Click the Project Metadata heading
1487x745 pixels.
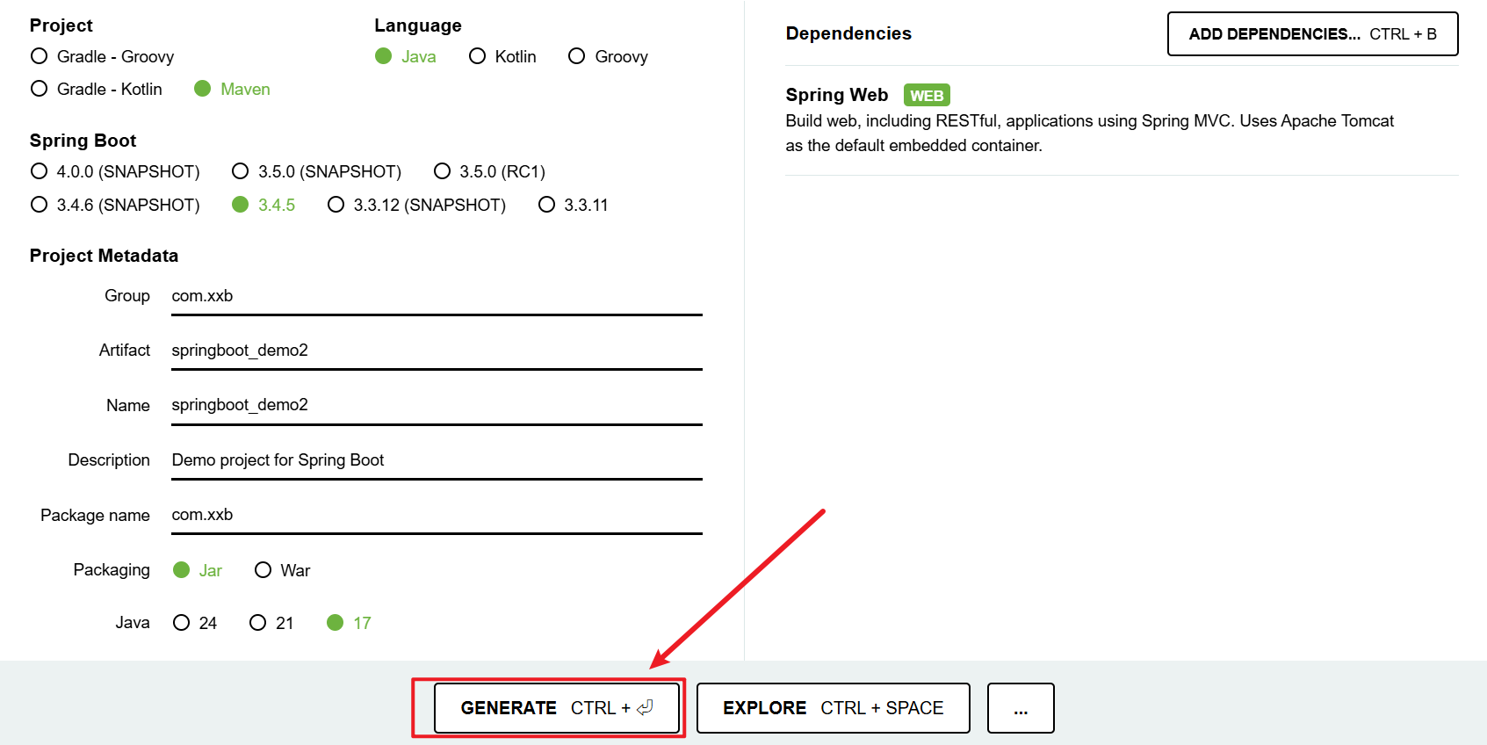pyautogui.click(x=104, y=256)
